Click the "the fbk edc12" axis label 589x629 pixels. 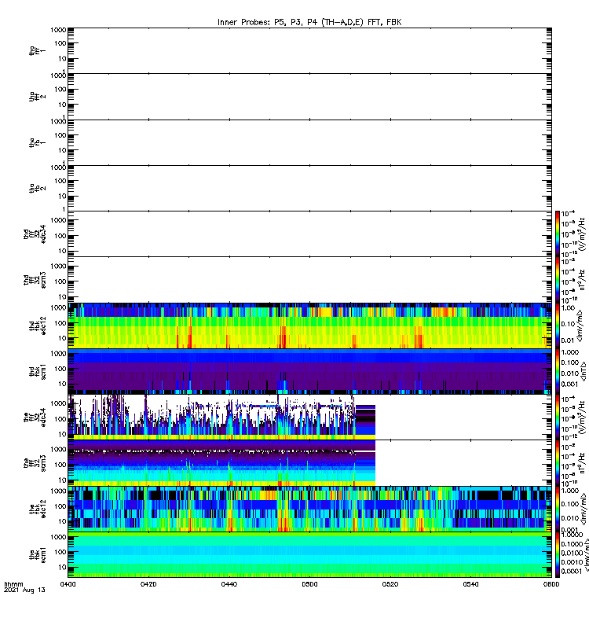click(37, 509)
